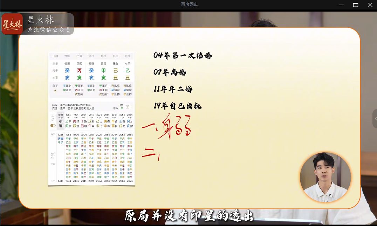The width and height of the screenshot is (377, 226).
Task: Select 辛卯 in the 2004 流年 column
Action: tap(84, 166)
